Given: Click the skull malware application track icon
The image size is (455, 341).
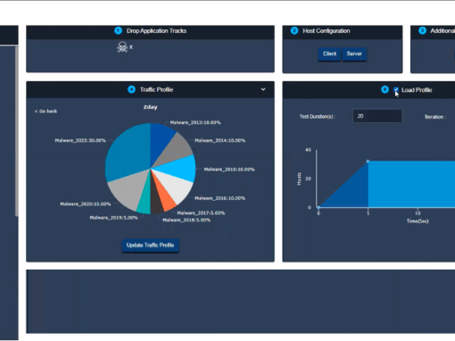Looking at the screenshot, I should click(x=122, y=47).
